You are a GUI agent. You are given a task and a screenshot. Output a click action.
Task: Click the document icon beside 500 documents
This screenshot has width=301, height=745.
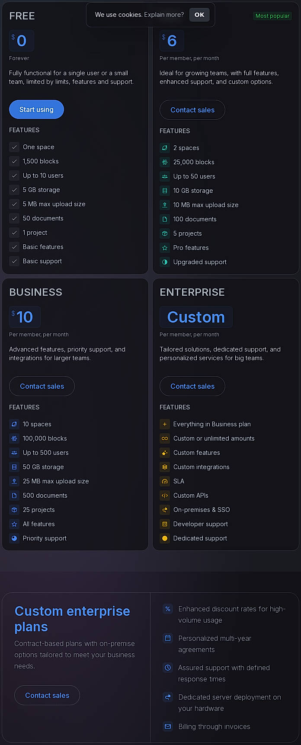pyautogui.click(x=14, y=496)
